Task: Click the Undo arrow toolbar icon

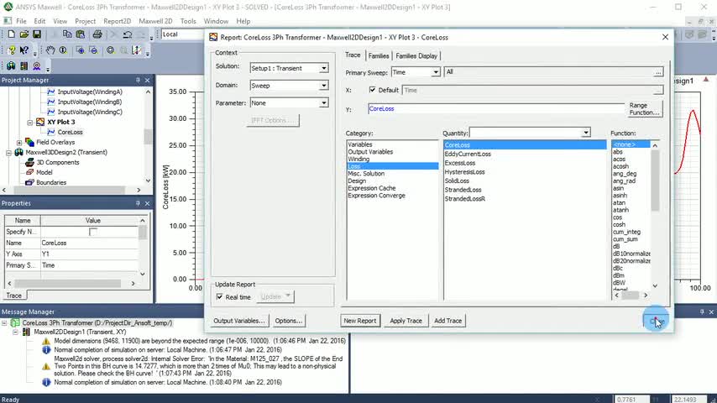Action: (128, 34)
